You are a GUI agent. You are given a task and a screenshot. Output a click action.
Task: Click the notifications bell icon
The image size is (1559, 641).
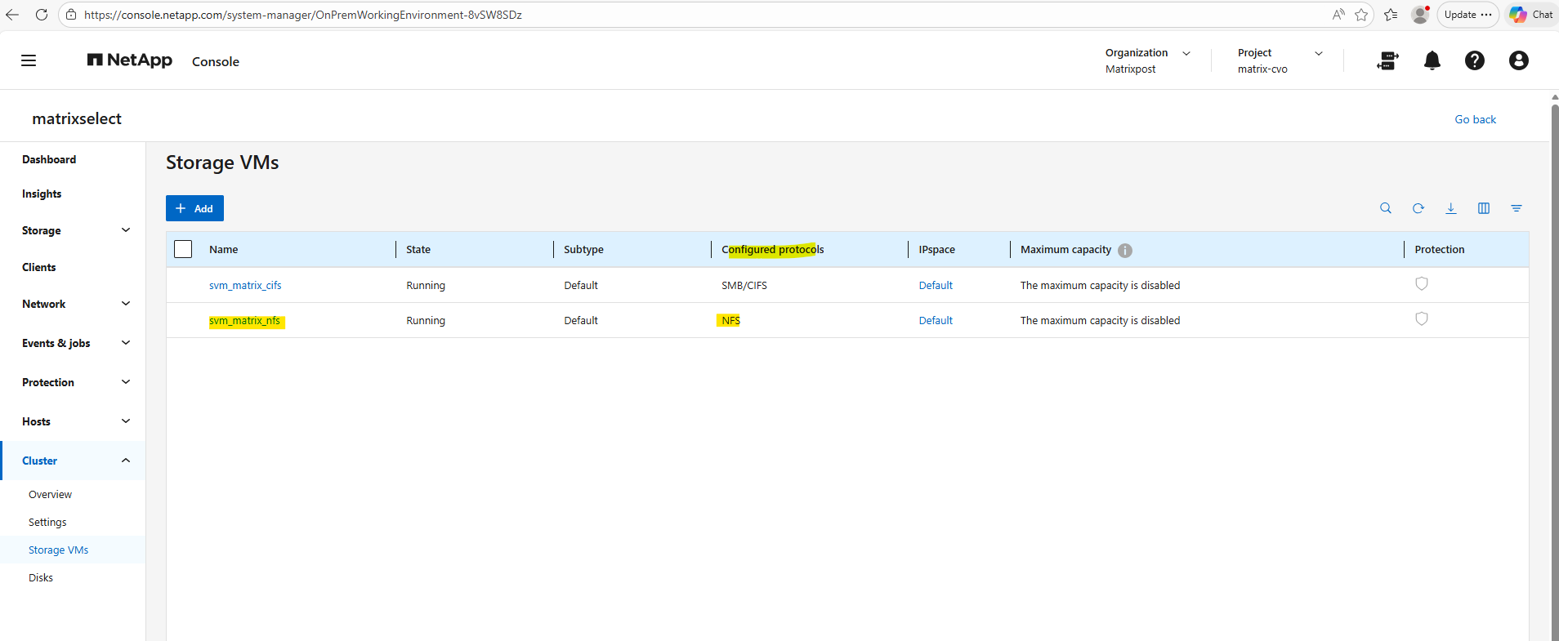click(x=1432, y=60)
